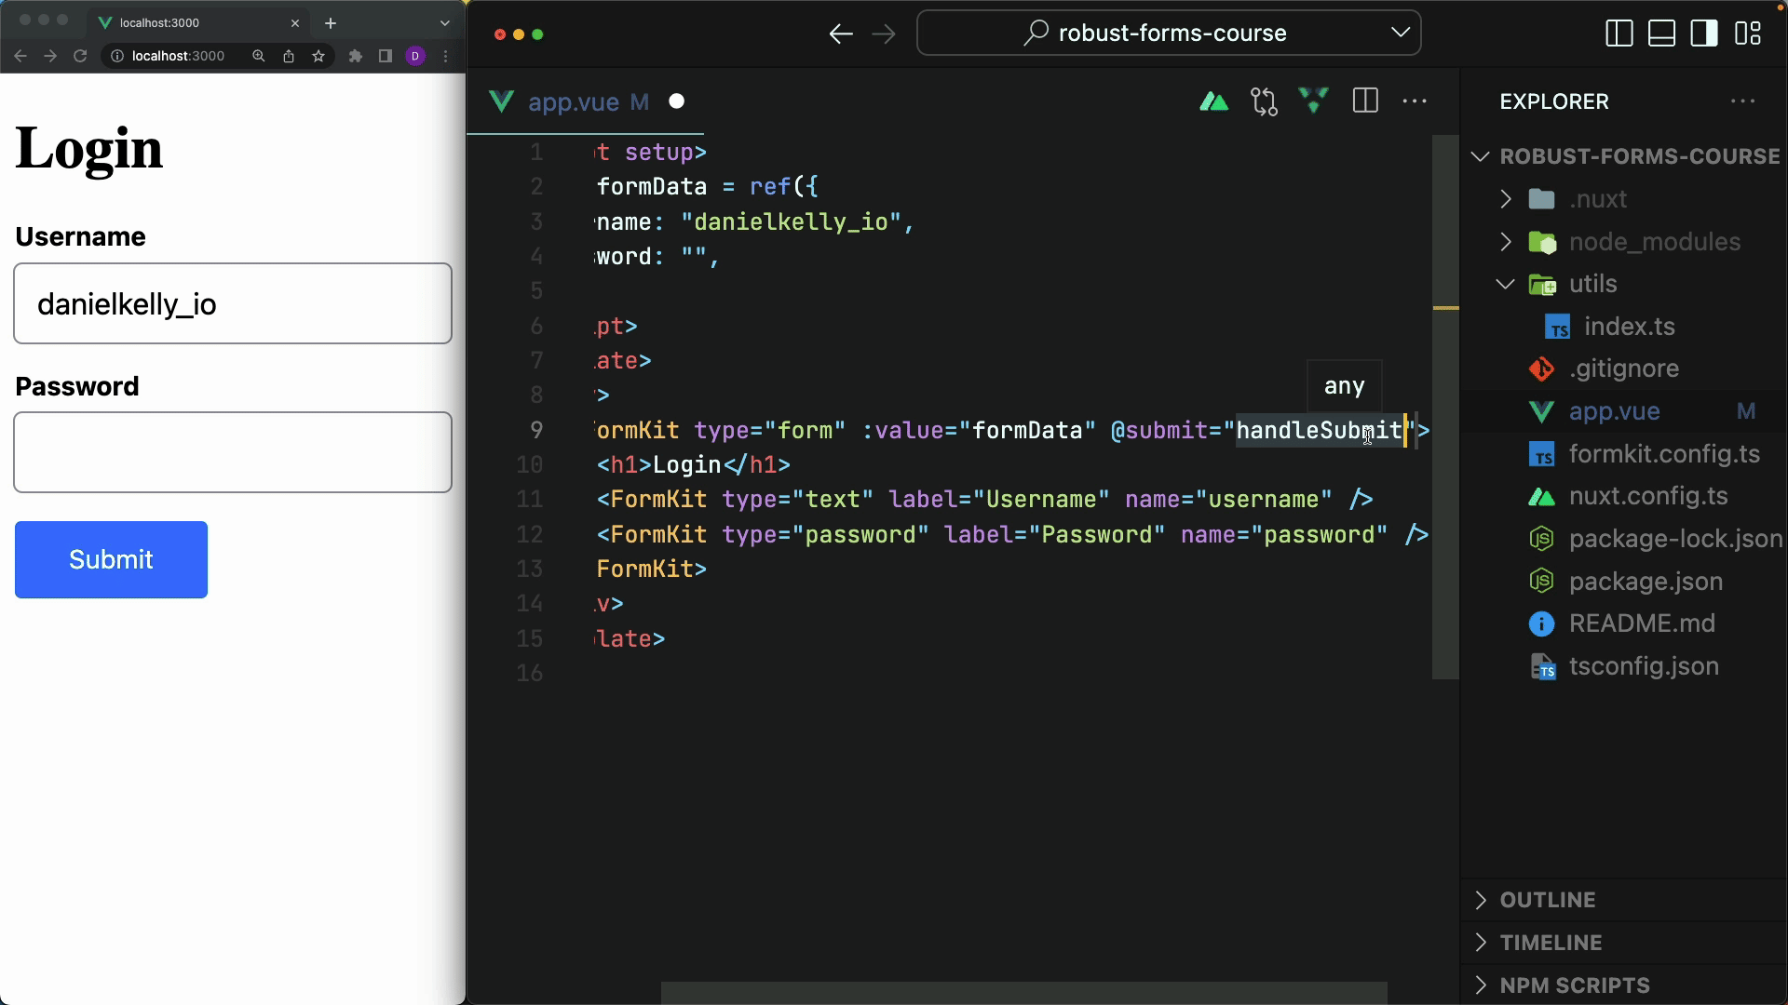Toggle secondary side bar layout icon
The height and width of the screenshot is (1005, 1788).
coord(1705,33)
